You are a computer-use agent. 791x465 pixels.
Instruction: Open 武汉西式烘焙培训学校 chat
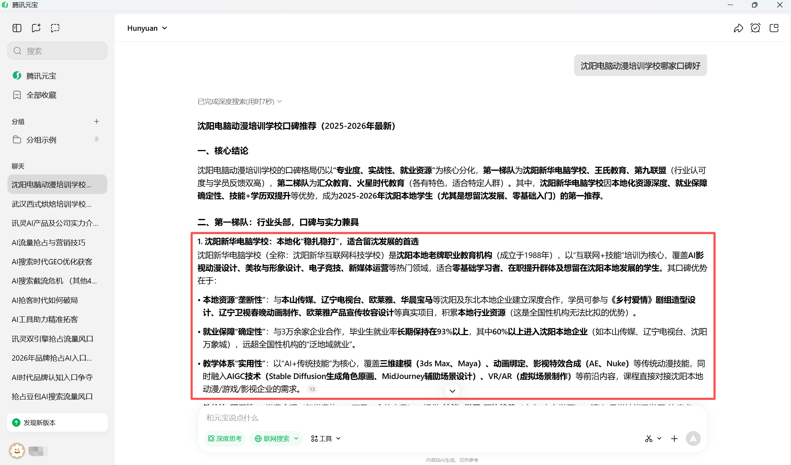coord(52,204)
